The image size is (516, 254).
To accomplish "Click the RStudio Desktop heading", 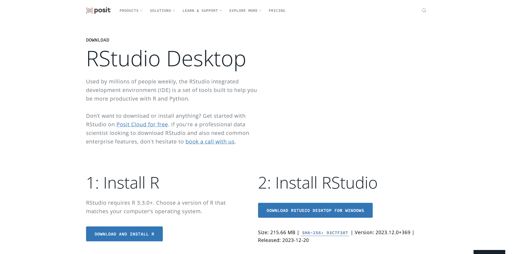I will point(166,59).
